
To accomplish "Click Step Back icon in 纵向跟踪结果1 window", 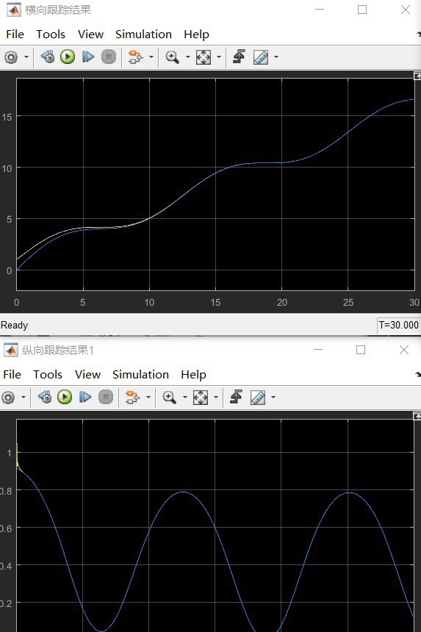I will click(x=45, y=397).
